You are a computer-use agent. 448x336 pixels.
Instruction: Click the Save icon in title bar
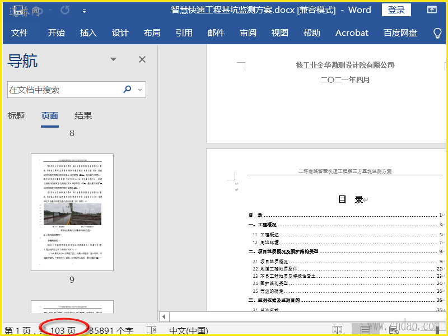[18, 10]
